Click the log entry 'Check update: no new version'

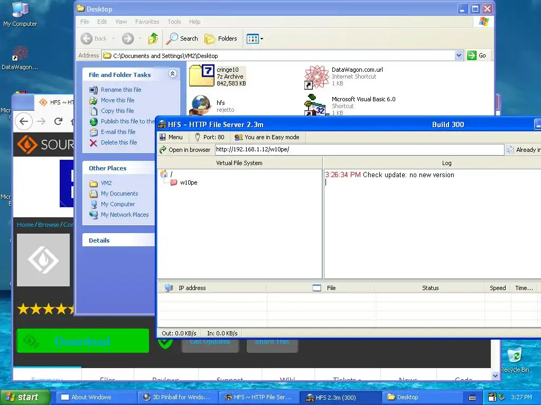pyautogui.click(x=408, y=175)
